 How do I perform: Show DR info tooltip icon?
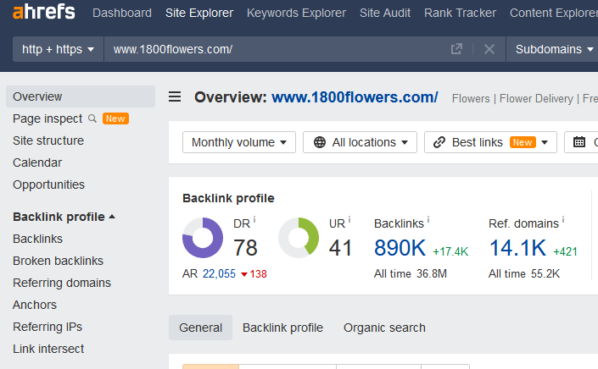point(254,219)
